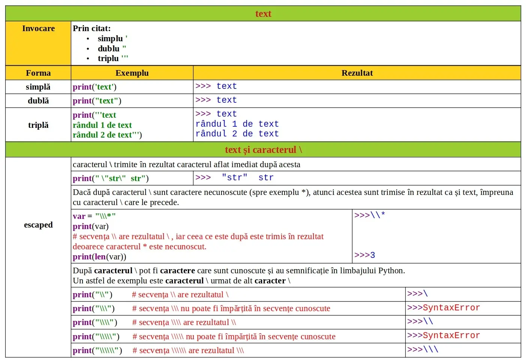Viewport: 526px width, 361px height.
Task: Click the '>>>3' result
Action: 364,255
